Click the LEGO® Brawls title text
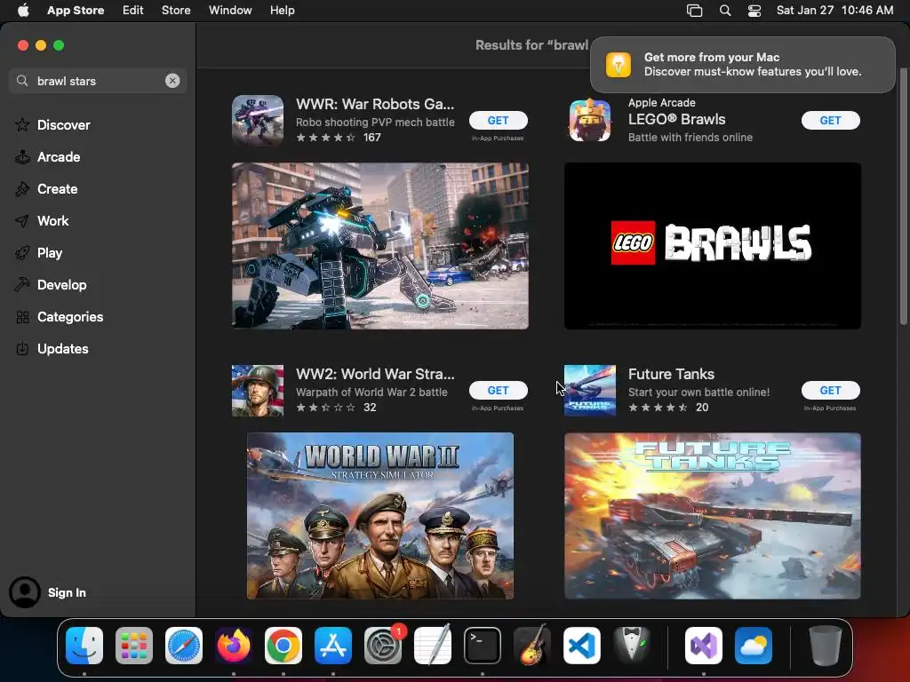910x682 pixels. (x=676, y=119)
